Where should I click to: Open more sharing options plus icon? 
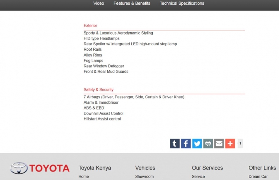point(230,144)
